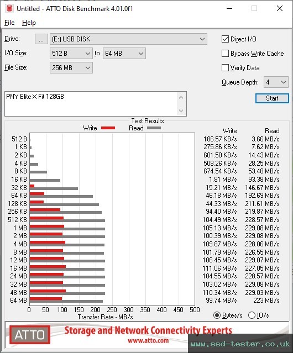This screenshot has height=353, width=293.
Task: Open the I/O Size start dropdown set to 512 B
Action: coord(71,54)
